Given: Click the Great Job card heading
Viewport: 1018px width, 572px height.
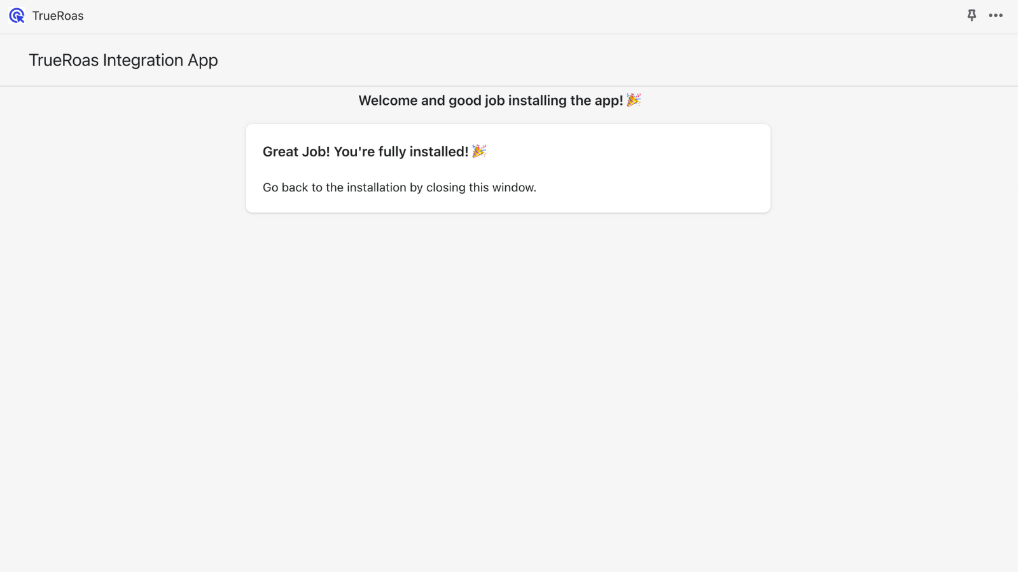Looking at the screenshot, I should click(x=374, y=151).
